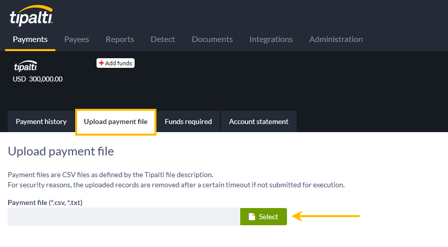The width and height of the screenshot is (448, 247).
Task: Click the red plus icon on Add funds
Action: click(x=102, y=63)
